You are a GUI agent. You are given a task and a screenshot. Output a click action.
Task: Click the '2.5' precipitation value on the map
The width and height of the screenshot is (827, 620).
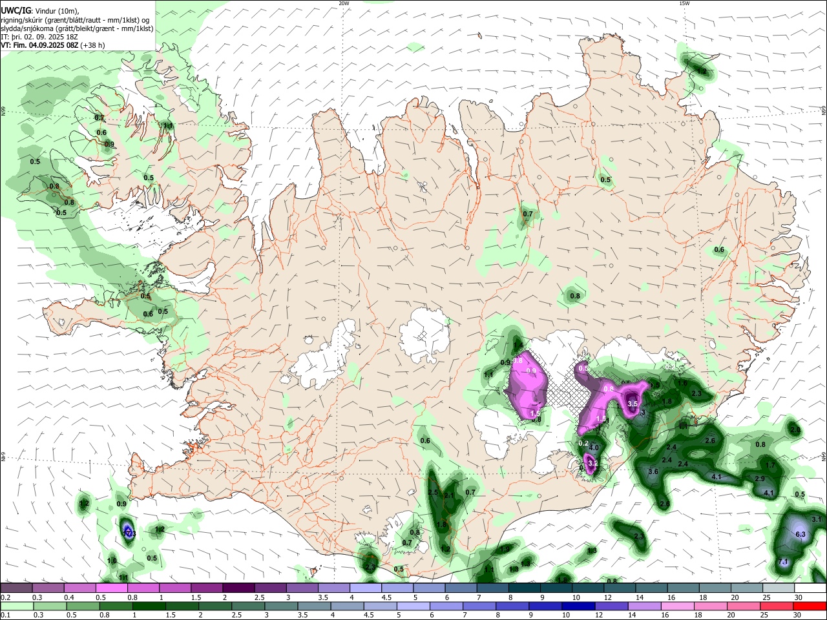tap(433, 492)
